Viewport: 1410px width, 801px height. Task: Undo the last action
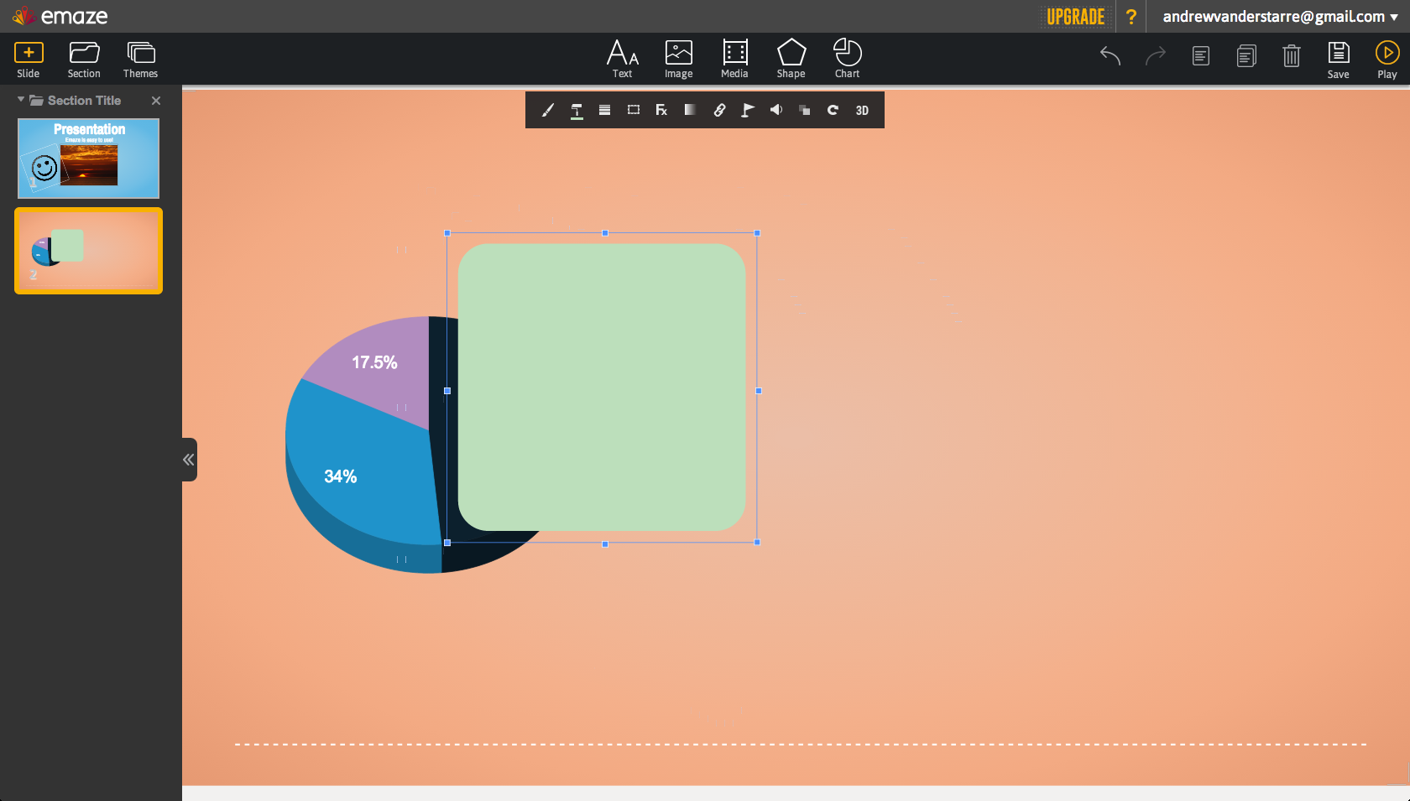click(x=1110, y=56)
